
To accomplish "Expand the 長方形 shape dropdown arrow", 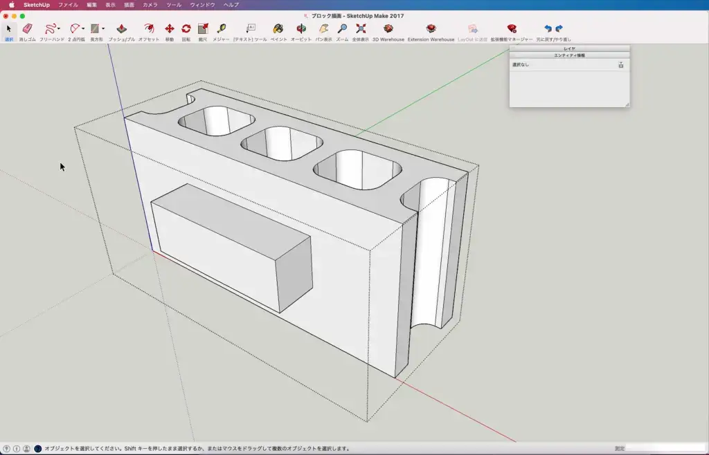I will pos(103,29).
